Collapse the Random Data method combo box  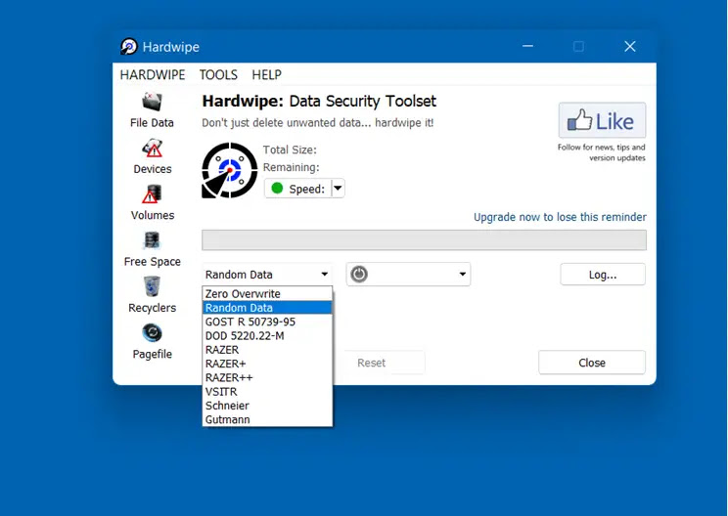(267, 275)
